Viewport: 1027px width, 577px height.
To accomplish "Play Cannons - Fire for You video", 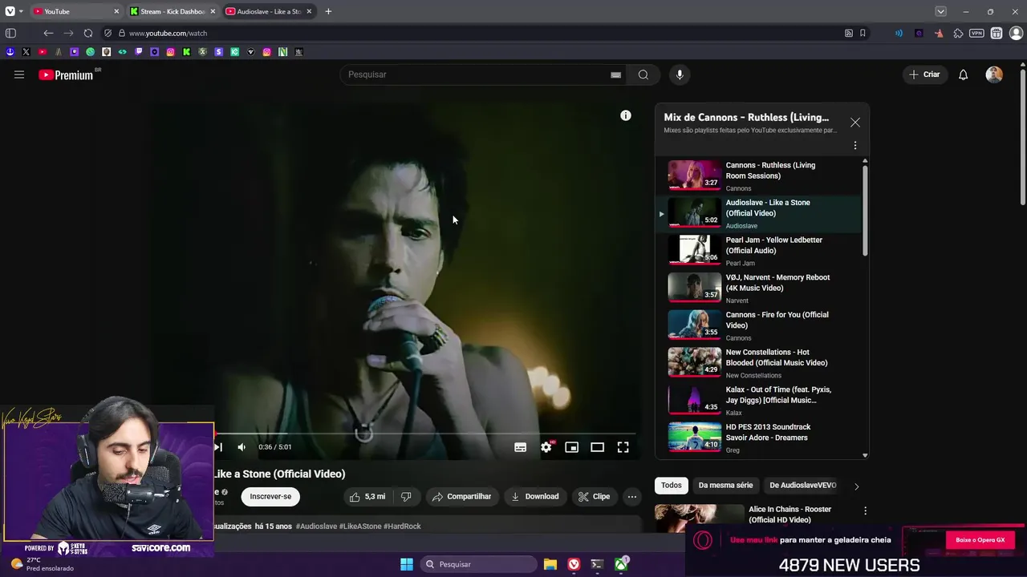I will 759,325.
